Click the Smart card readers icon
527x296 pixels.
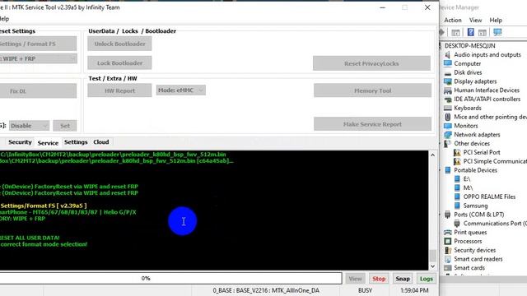click(x=448, y=259)
